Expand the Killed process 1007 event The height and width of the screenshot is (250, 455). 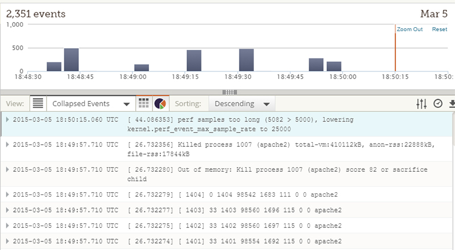[x=7, y=145]
